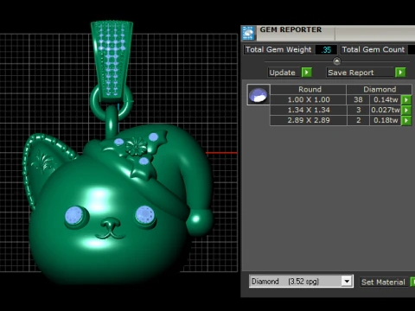
Task: Click the GEM REPORTER title bar
Action: [x=329, y=33]
